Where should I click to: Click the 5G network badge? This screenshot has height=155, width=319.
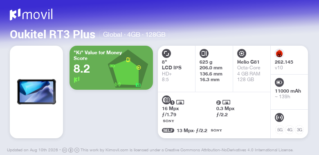point(280,130)
